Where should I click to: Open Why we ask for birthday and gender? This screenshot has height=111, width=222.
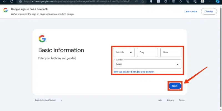point(133,72)
